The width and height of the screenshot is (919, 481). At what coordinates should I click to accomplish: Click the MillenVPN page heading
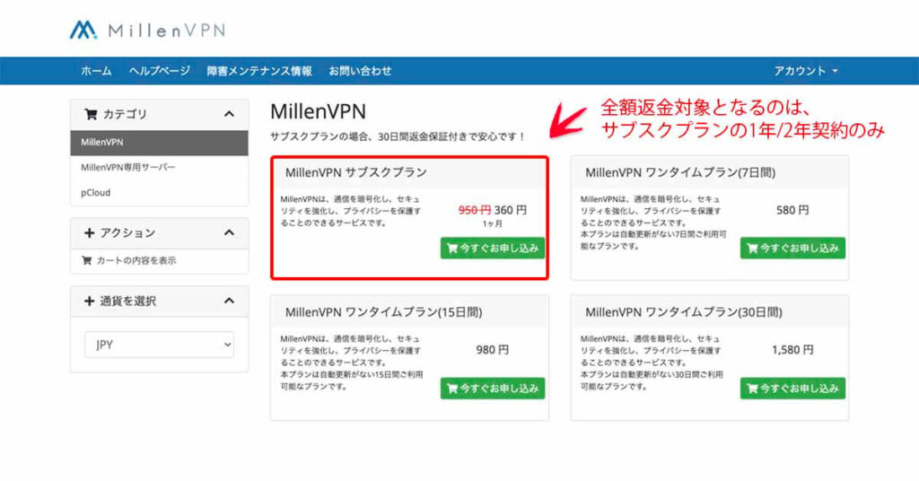319,111
